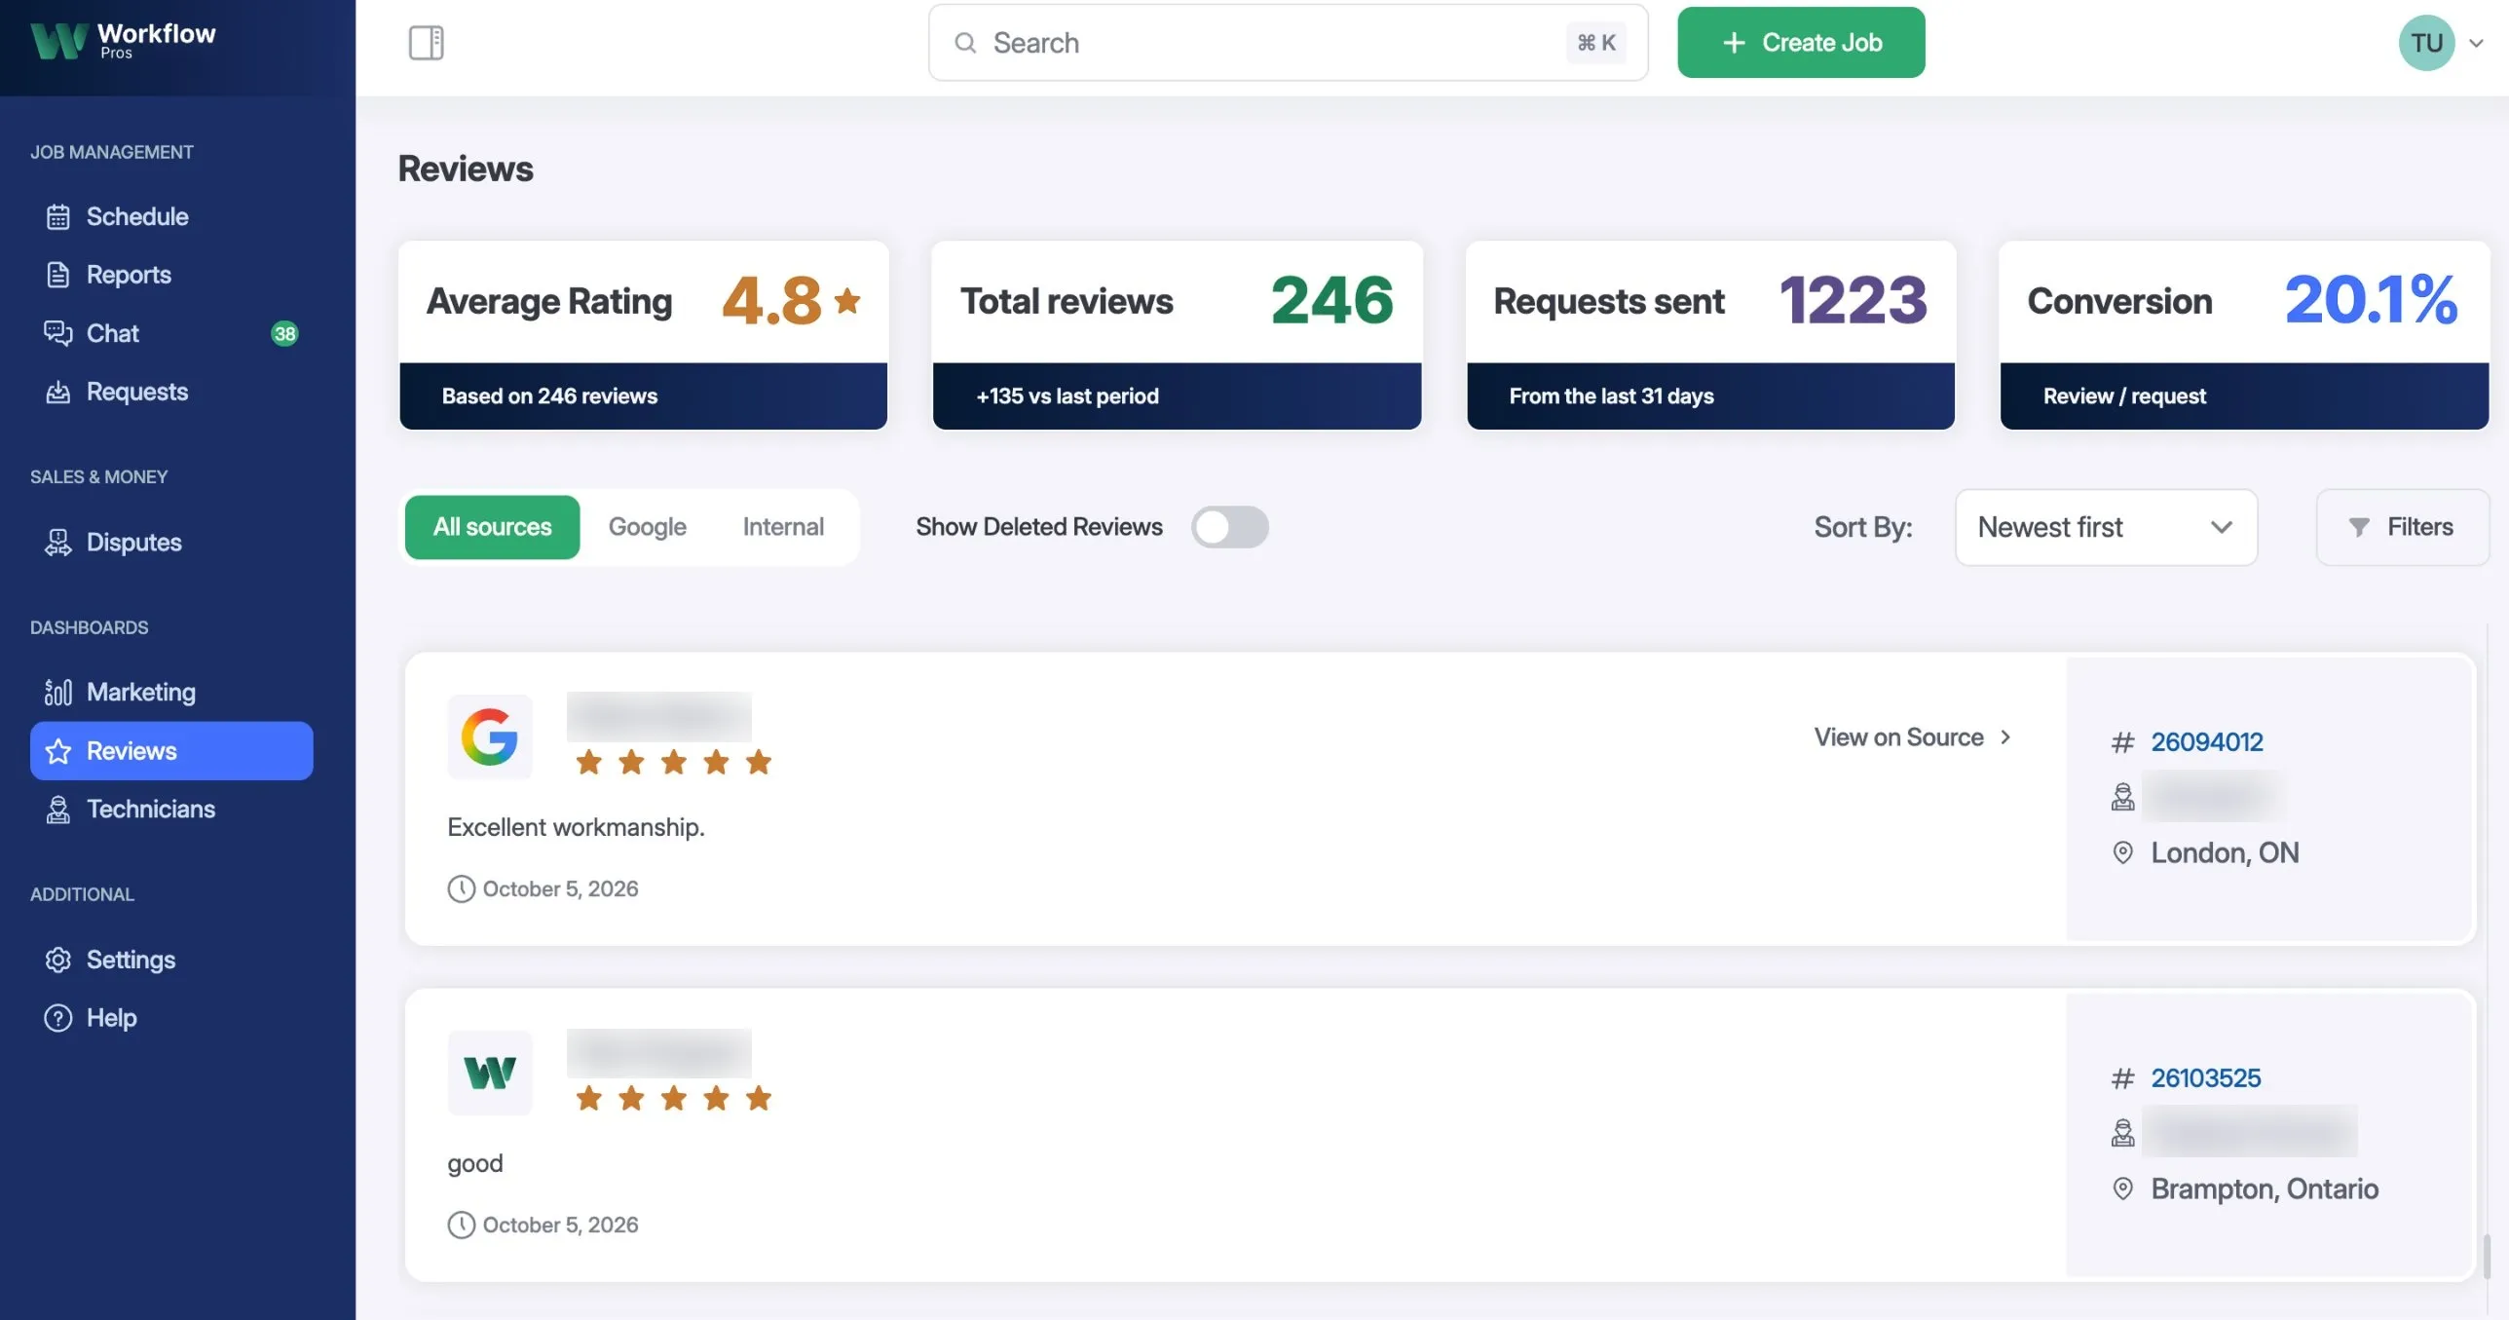Viewport: 2509px width, 1320px height.
Task: Open the Filters panel
Action: pyautogui.click(x=2401, y=527)
